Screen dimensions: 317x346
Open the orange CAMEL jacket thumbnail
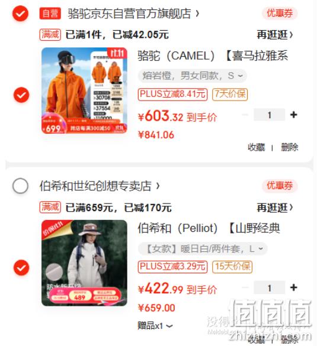point(84,90)
